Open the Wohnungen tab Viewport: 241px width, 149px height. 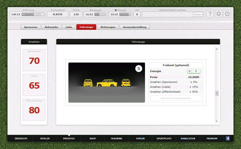point(108,27)
